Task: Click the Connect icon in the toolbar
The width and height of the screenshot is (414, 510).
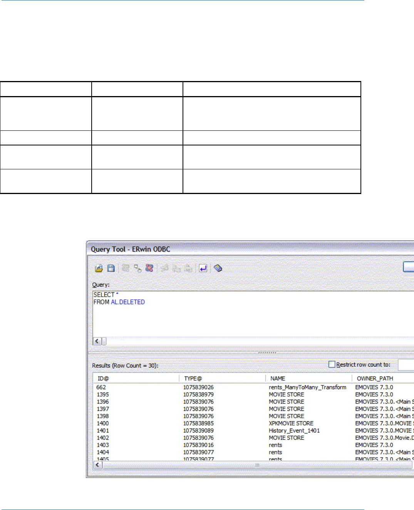Action: coord(126,268)
